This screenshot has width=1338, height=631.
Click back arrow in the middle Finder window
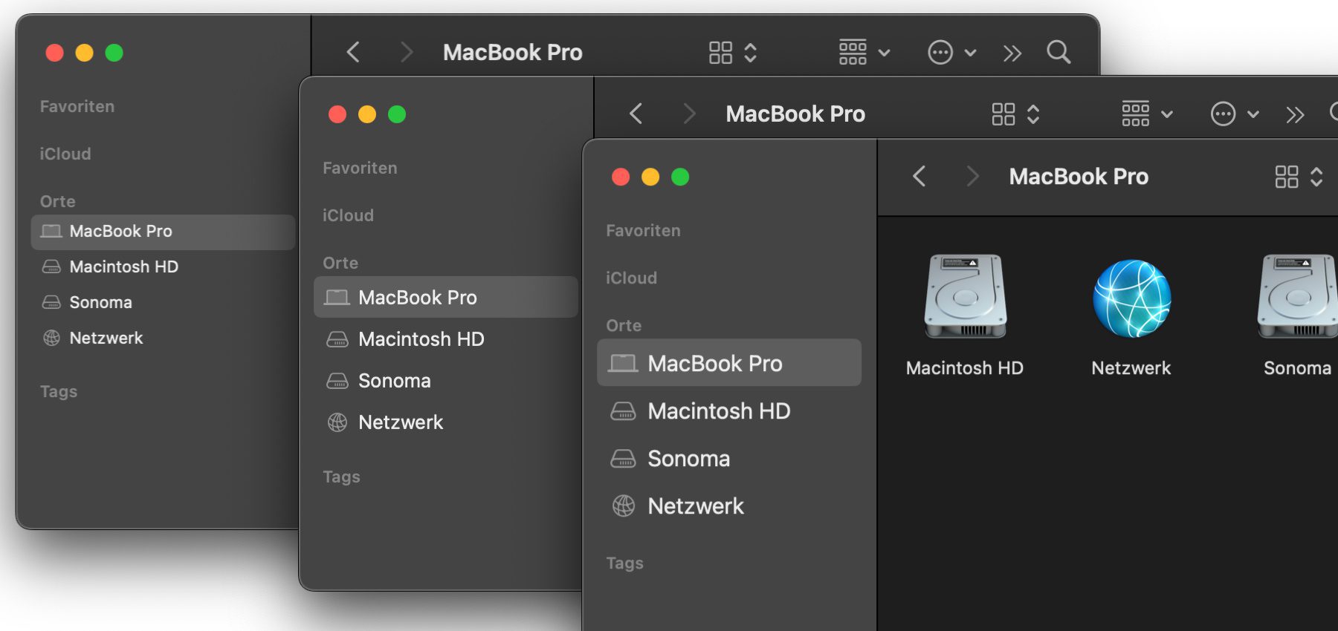(636, 114)
